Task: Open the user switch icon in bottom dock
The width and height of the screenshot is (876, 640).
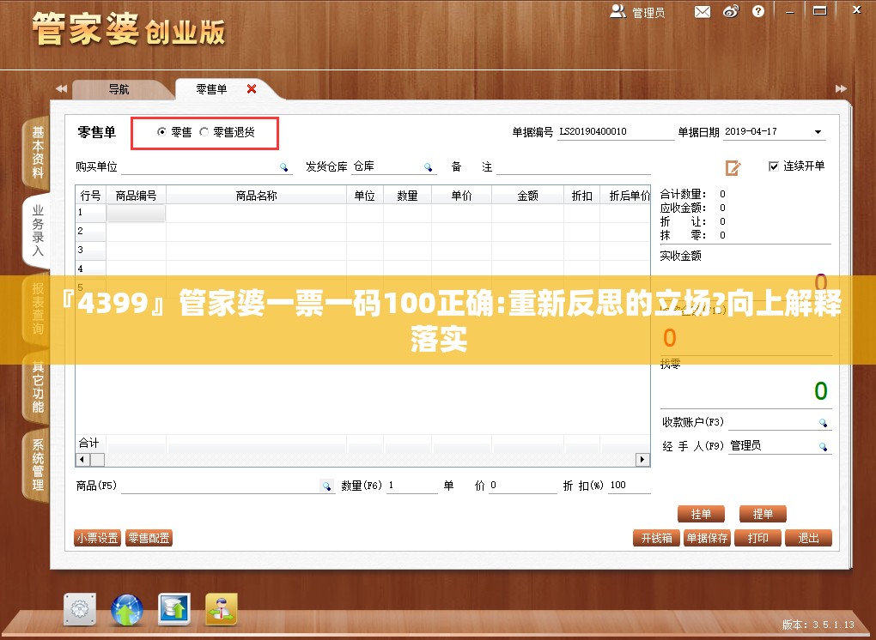Action: [x=222, y=608]
